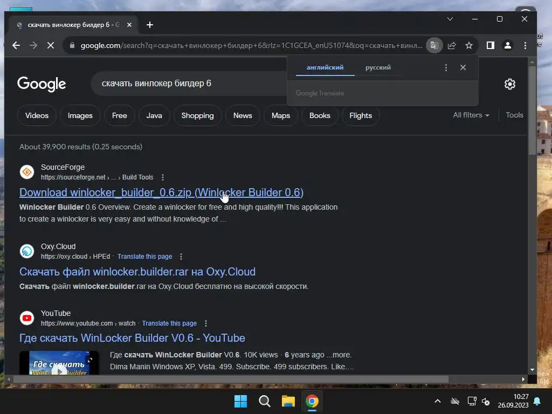Switch to News results
This screenshot has height=414, width=552.
tap(243, 115)
